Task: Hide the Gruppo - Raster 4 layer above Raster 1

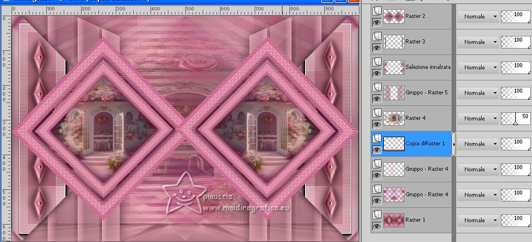Action: (x=377, y=200)
